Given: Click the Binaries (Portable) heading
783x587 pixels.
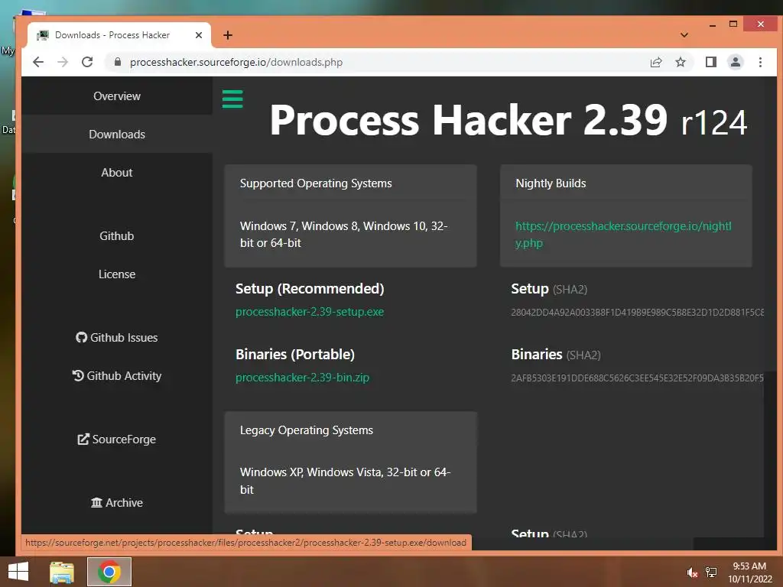Looking at the screenshot, I should 294,355.
